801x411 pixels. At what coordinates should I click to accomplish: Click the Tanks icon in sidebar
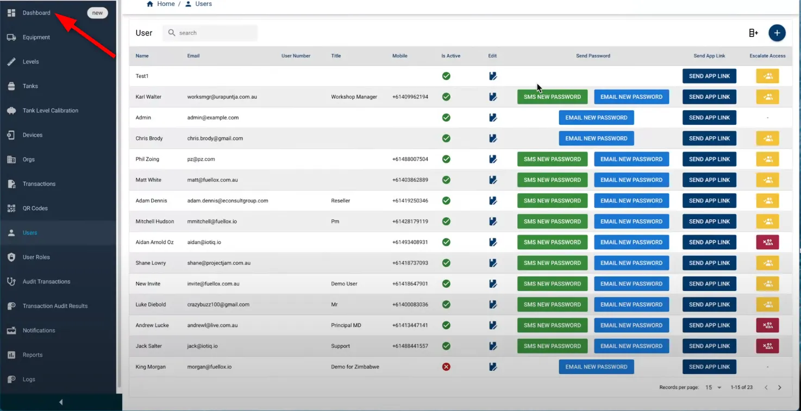11,86
